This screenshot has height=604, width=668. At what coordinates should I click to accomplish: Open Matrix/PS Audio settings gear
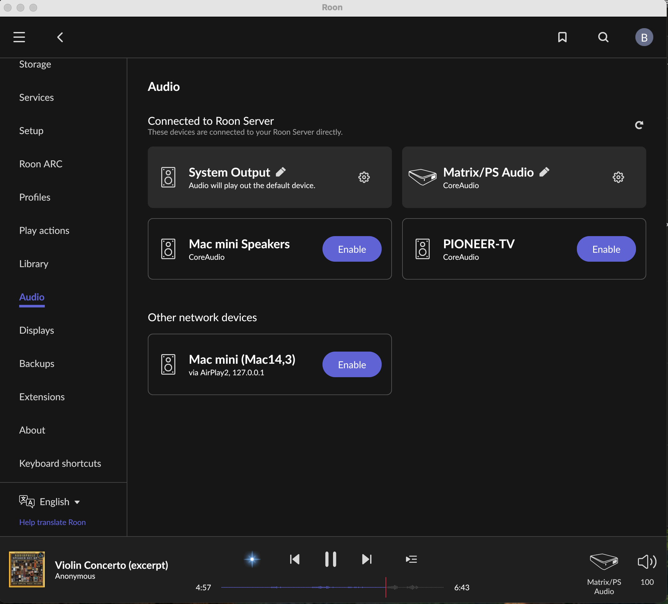pos(618,177)
